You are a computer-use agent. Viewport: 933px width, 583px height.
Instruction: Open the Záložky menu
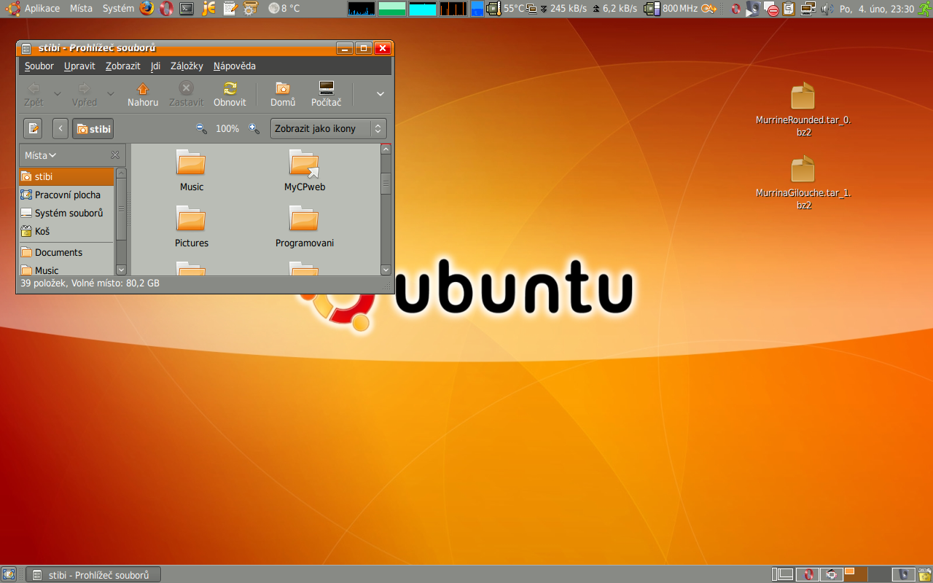point(187,66)
